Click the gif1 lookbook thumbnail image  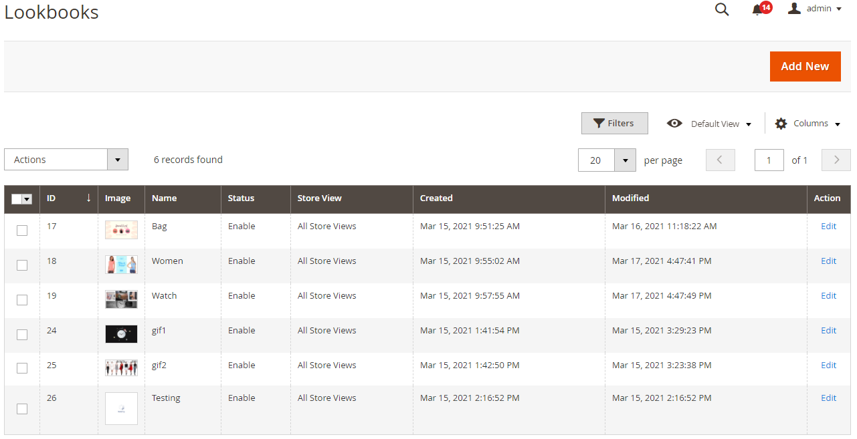click(x=121, y=334)
